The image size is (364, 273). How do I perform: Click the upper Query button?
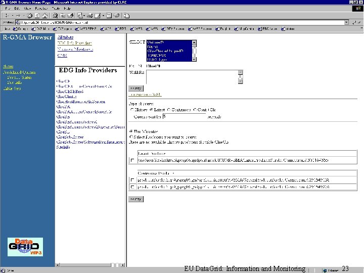[136, 88]
